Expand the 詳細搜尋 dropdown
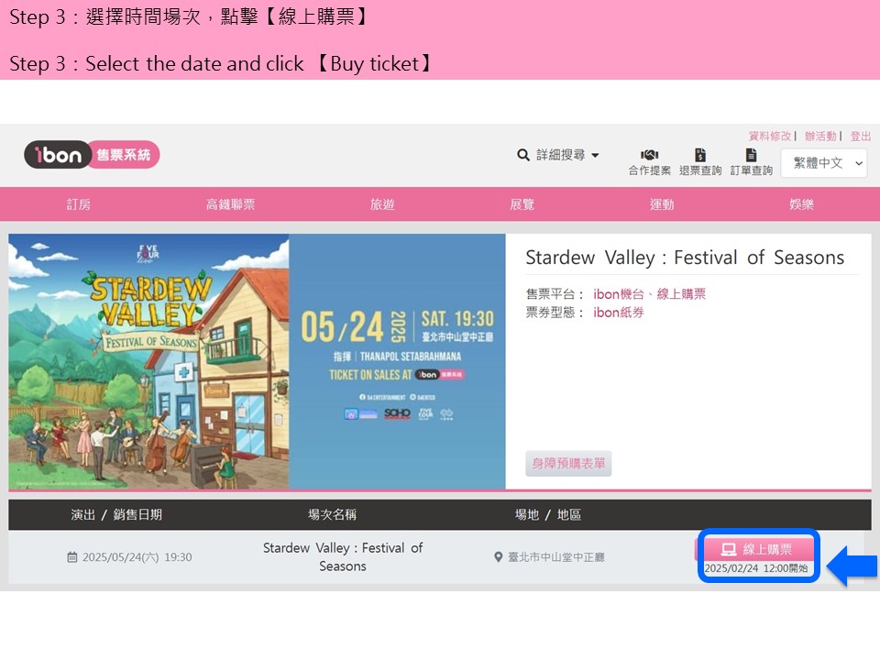 tap(567, 155)
